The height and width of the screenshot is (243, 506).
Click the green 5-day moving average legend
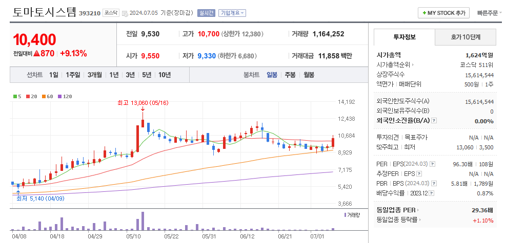pyautogui.click(x=17, y=96)
